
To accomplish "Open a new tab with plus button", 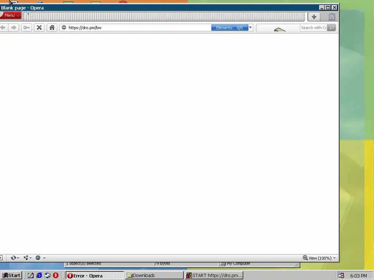I will (314, 17).
